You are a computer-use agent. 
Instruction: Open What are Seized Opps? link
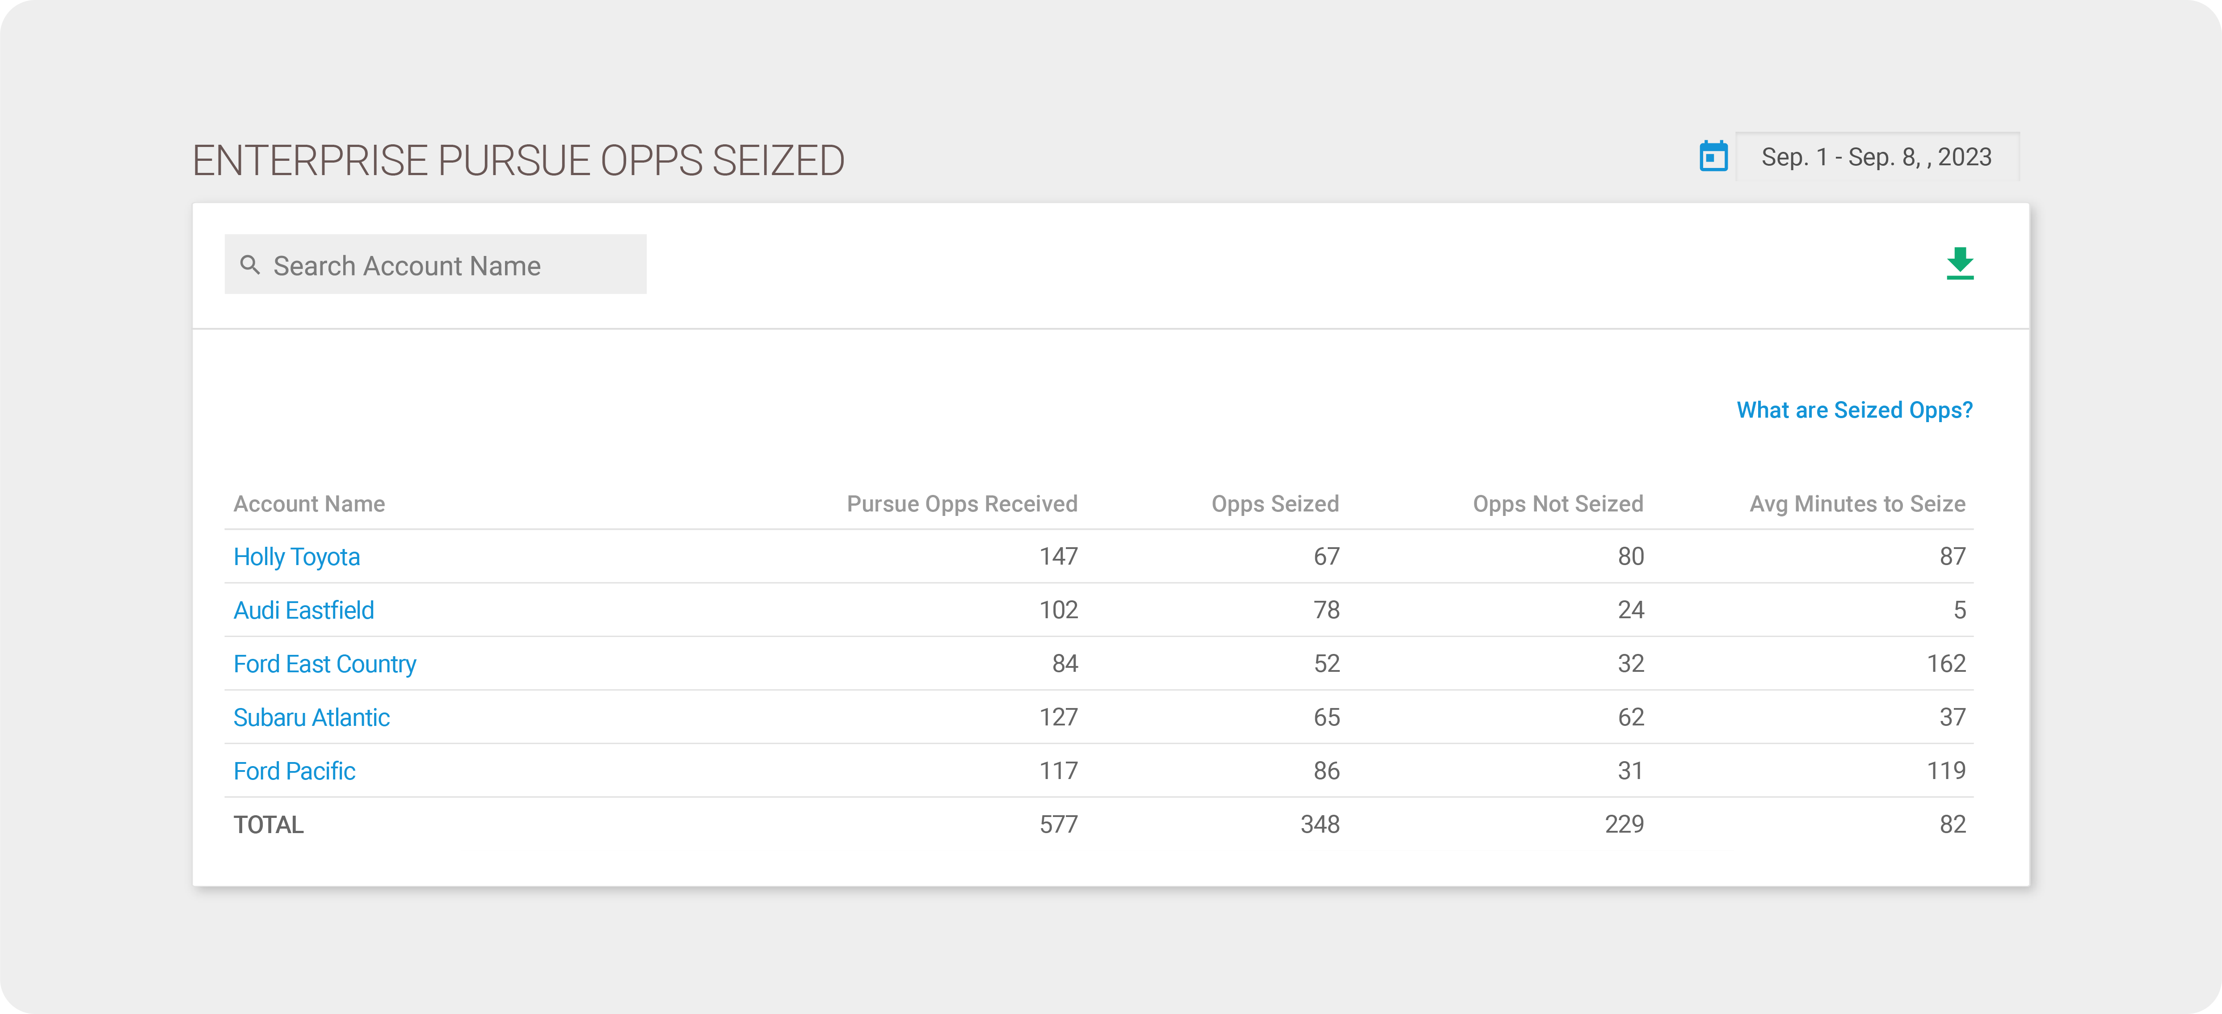coord(1854,410)
